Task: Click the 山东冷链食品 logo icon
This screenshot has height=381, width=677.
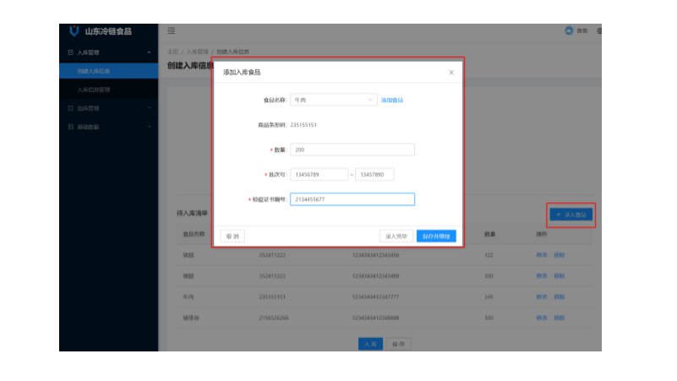Action: (x=74, y=31)
